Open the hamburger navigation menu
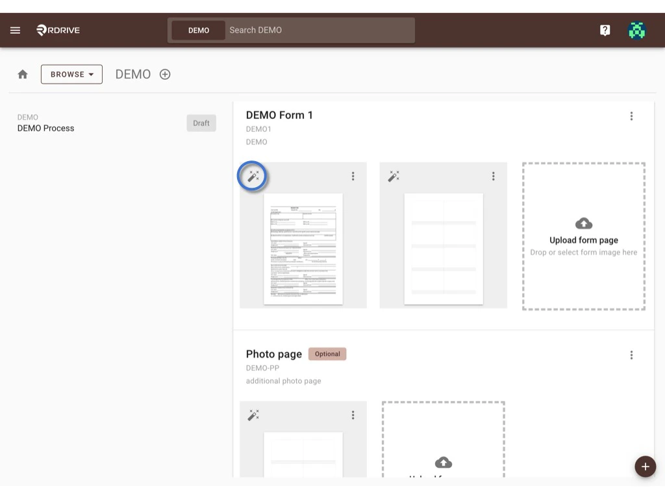Viewport: 665px width, 499px height. tap(15, 30)
